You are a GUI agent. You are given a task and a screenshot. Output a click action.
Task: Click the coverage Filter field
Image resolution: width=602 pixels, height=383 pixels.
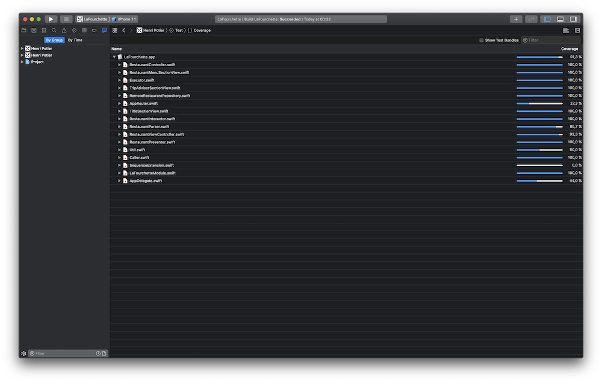(551, 40)
